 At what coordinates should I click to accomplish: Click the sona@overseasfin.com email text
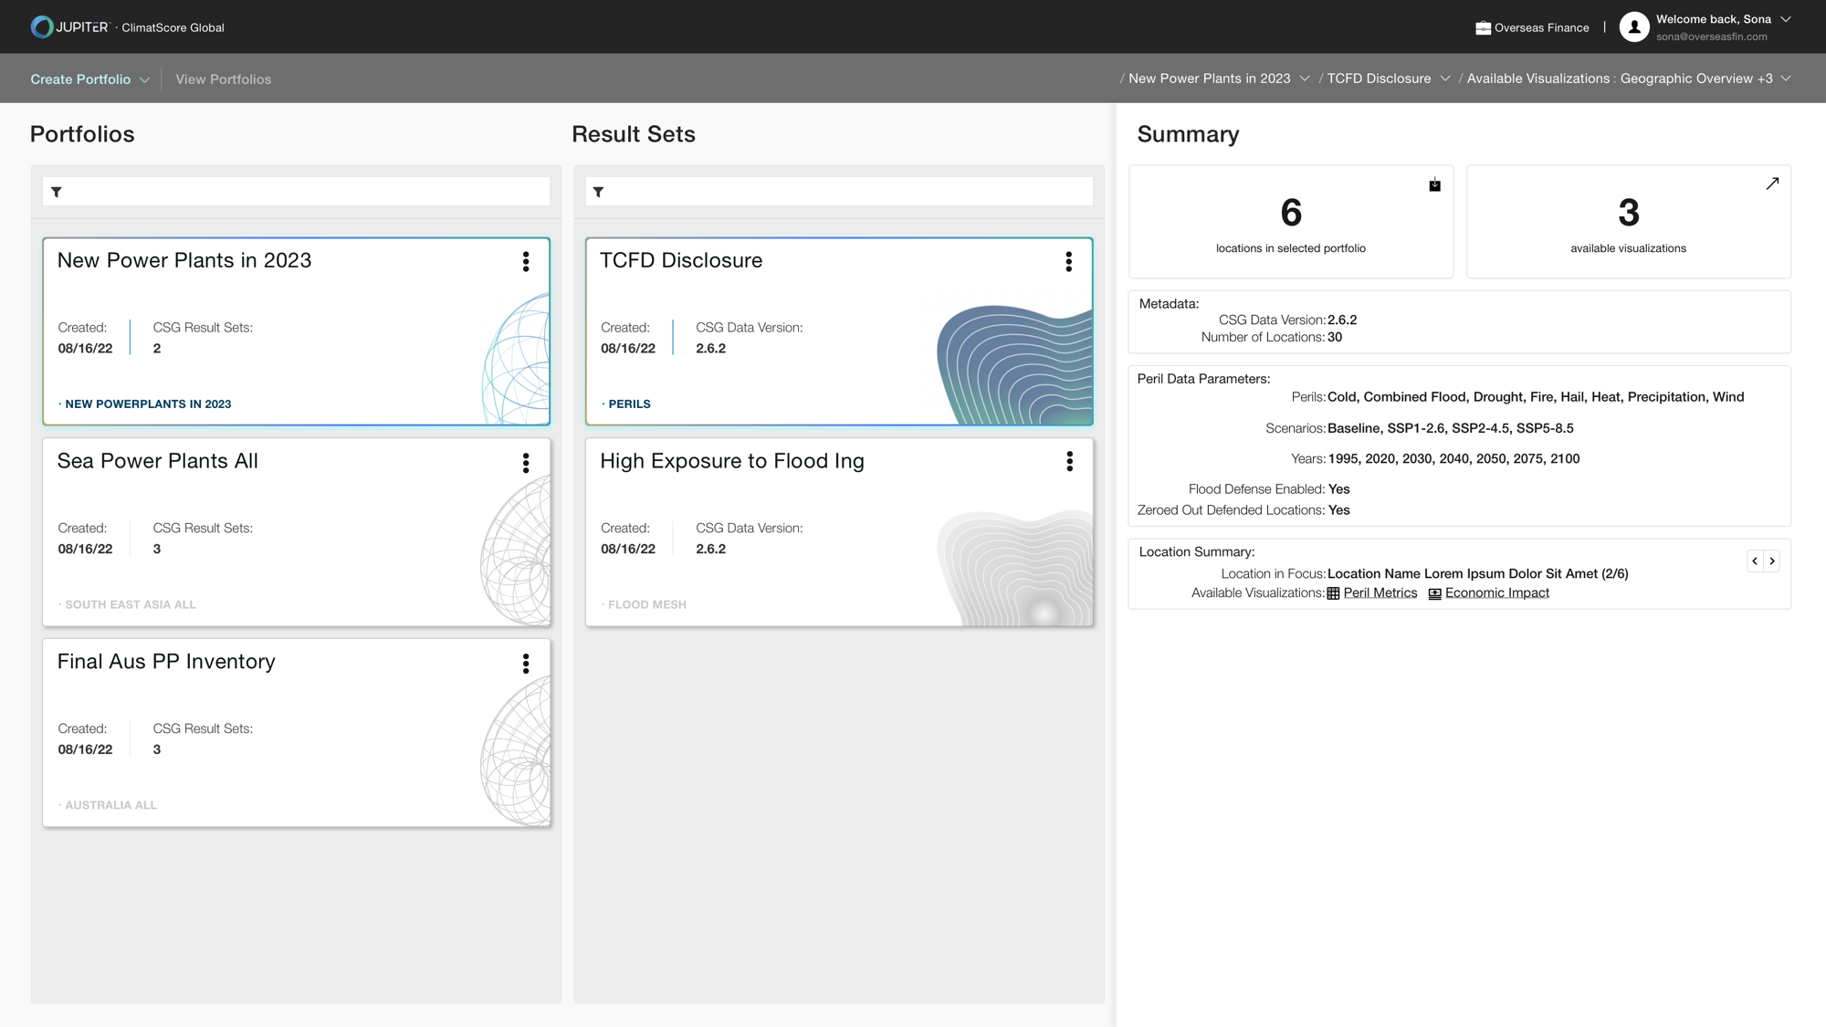coord(1711,37)
